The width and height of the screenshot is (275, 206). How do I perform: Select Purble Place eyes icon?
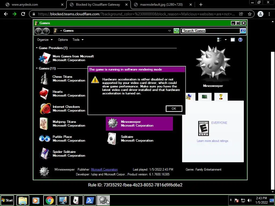pos(45,138)
